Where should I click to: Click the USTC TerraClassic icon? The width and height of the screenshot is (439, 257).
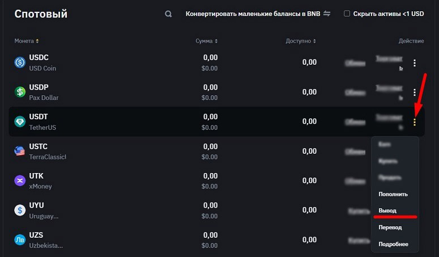[20, 151]
